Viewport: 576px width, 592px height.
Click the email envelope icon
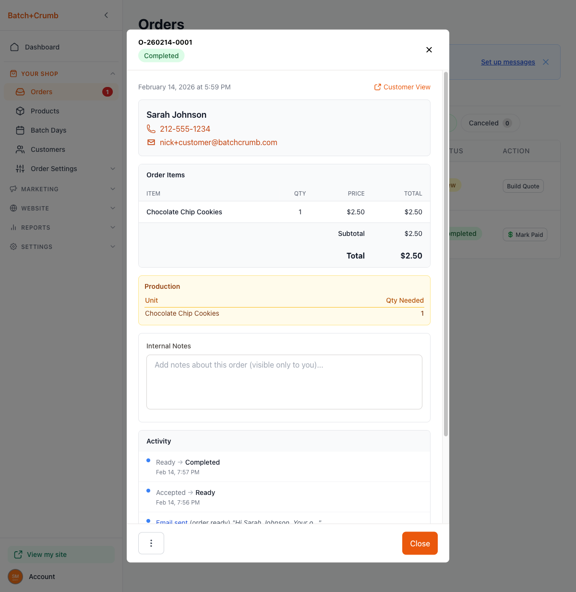coord(151,142)
